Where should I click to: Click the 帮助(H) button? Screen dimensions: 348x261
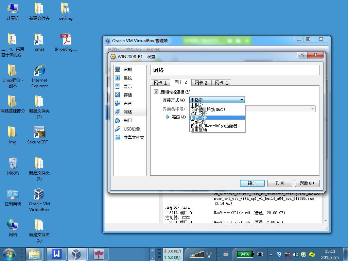(307, 183)
